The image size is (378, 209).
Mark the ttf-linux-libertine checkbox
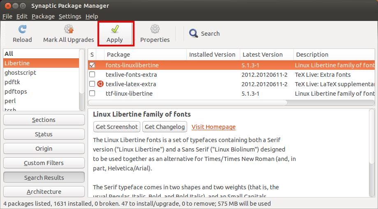pyautogui.click(x=92, y=94)
